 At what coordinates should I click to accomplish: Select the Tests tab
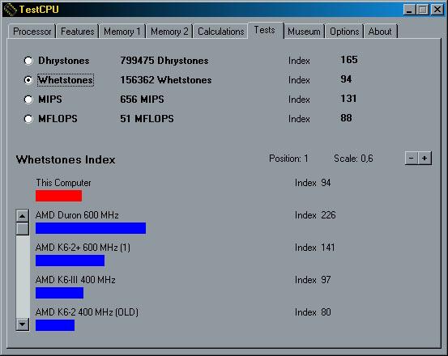tap(265, 30)
